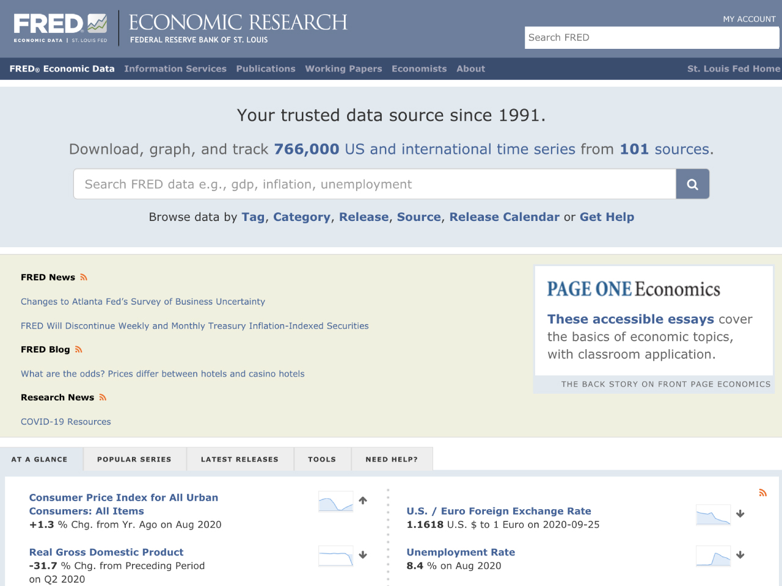Open Information Services menu

pos(175,69)
